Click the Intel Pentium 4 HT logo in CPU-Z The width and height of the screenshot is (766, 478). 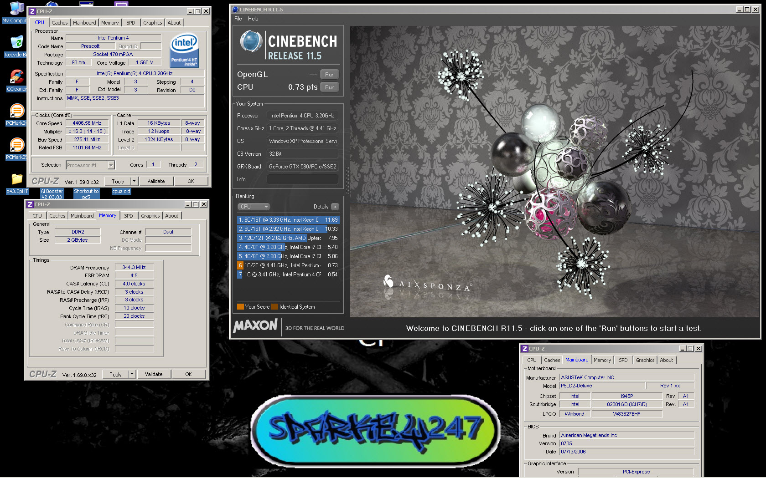coord(184,51)
